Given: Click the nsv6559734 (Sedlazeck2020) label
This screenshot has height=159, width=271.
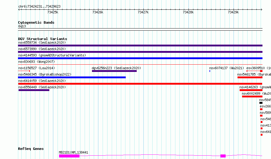Looking at the screenshot, I should (x=42, y=42).
